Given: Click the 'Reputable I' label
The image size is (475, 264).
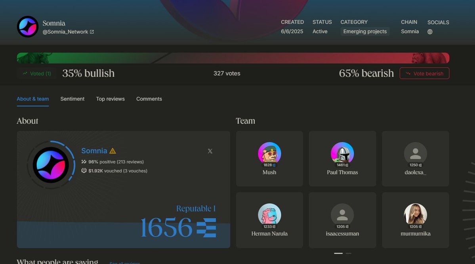Looking at the screenshot, I should pyautogui.click(x=196, y=209).
